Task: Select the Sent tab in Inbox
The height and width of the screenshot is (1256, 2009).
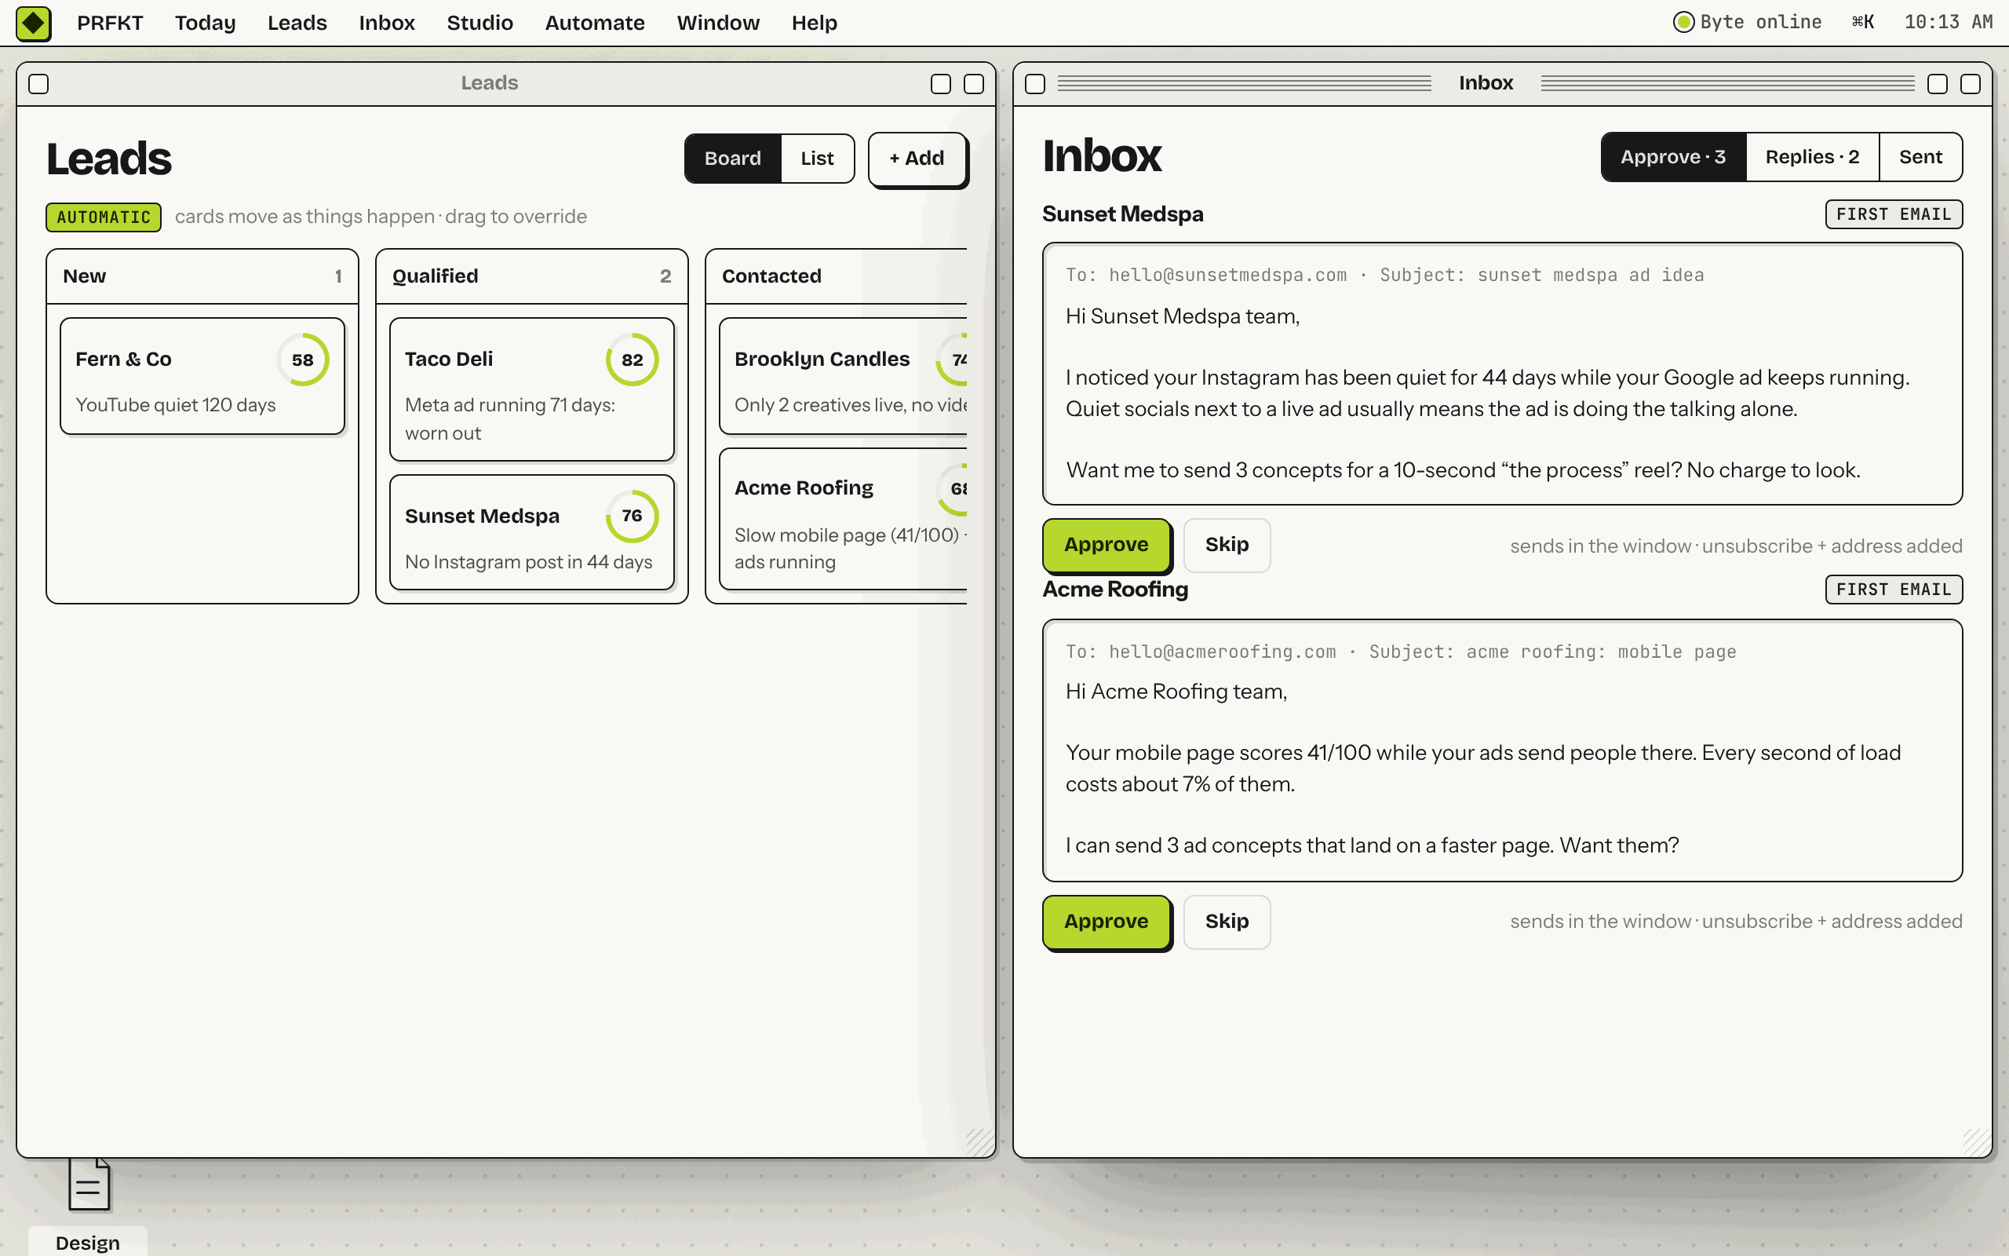Action: click(x=1920, y=157)
